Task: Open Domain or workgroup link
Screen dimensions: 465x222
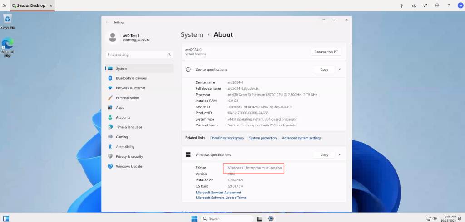Action: click(x=227, y=138)
